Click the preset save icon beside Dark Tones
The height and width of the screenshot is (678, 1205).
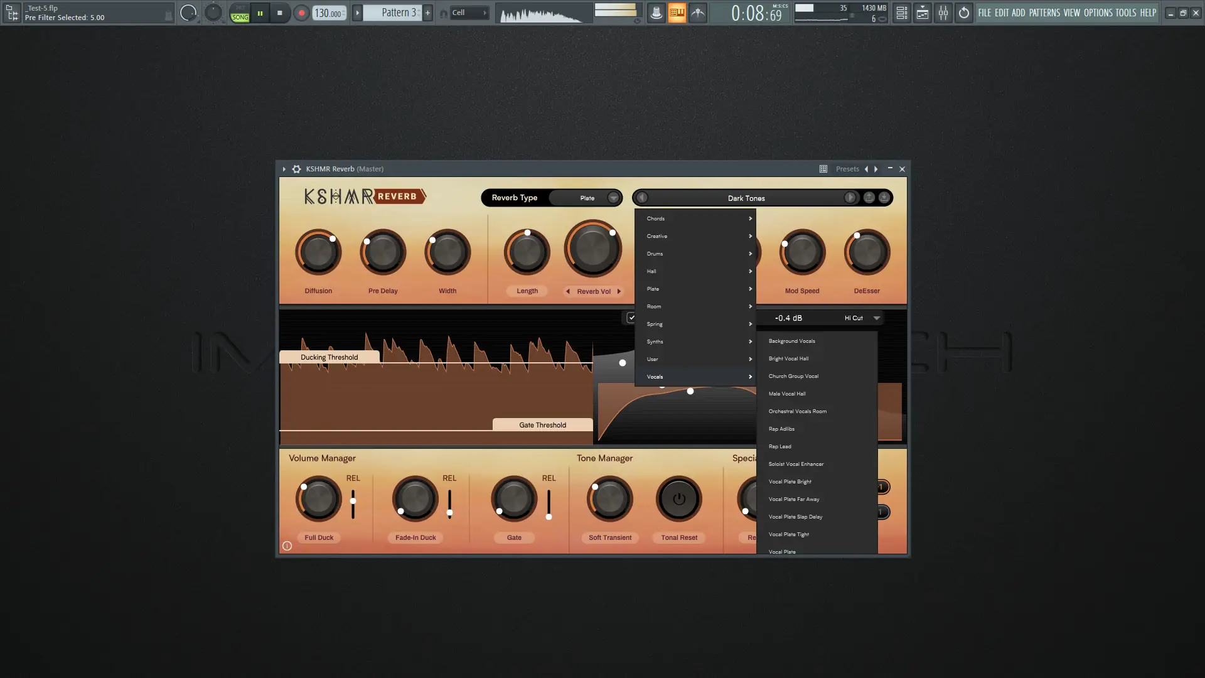(x=884, y=198)
